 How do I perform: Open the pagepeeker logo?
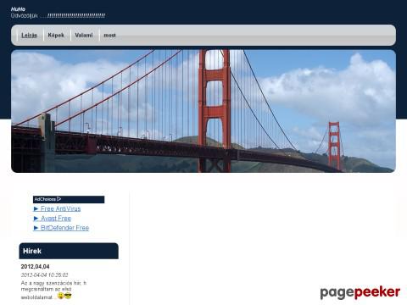coord(360,292)
